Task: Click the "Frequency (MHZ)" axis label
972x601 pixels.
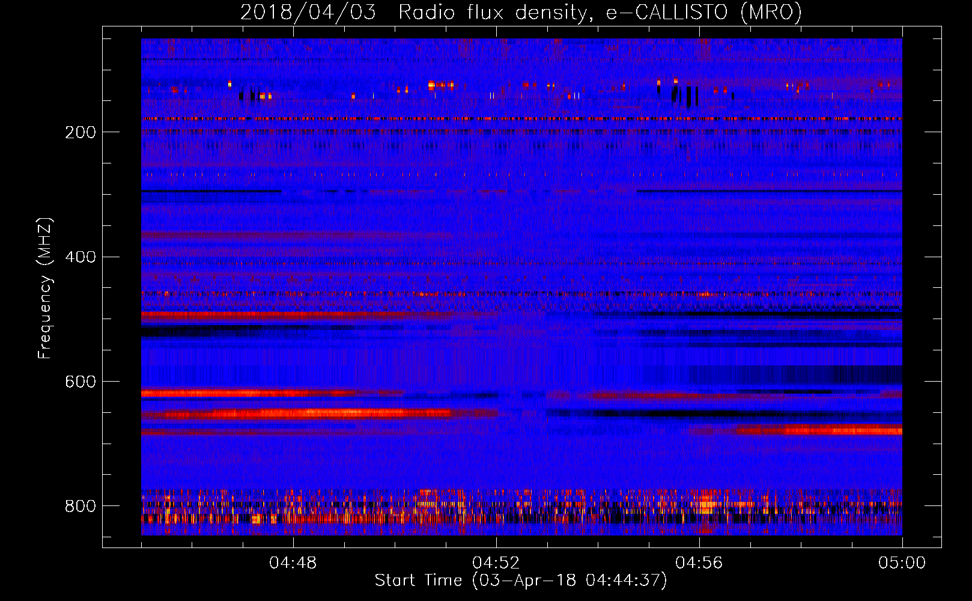Action: (x=45, y=288)
